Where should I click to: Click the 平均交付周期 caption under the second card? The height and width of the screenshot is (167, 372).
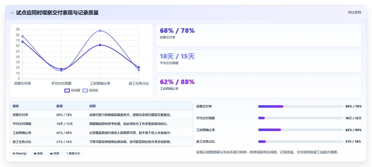click(x=169, y=63)
